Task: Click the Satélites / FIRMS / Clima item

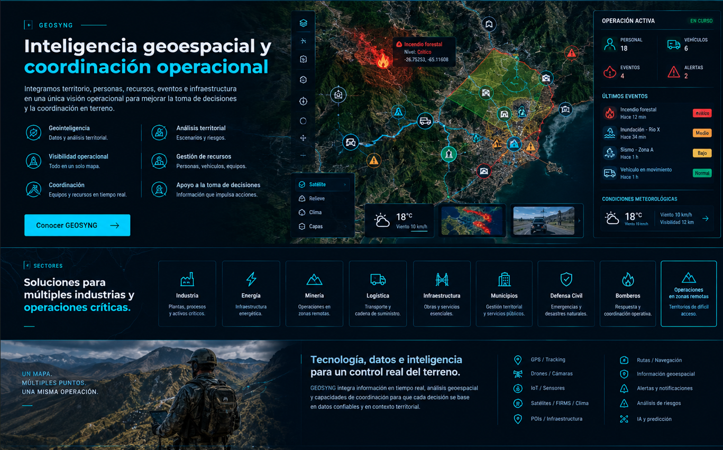Action: (x=551, y=404)
